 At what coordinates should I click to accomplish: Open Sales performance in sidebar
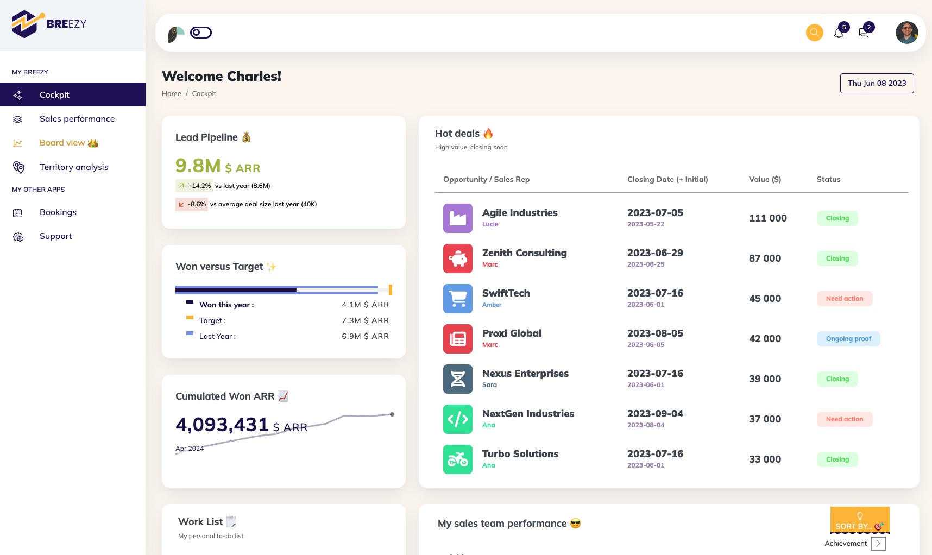[77, 119]
